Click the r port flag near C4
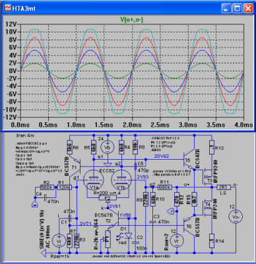256x264 pixels. (34, 204)
